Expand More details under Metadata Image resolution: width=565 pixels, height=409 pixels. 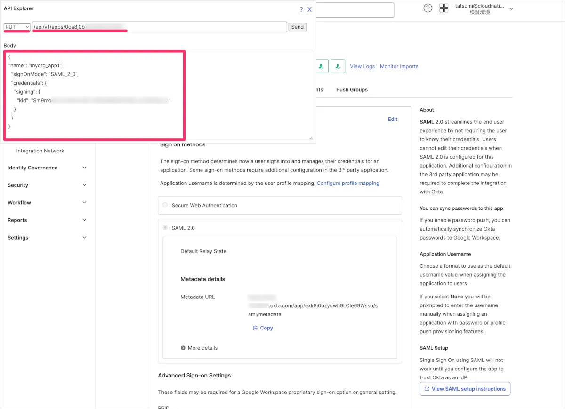pyautogui.click(x=199, y=348)
